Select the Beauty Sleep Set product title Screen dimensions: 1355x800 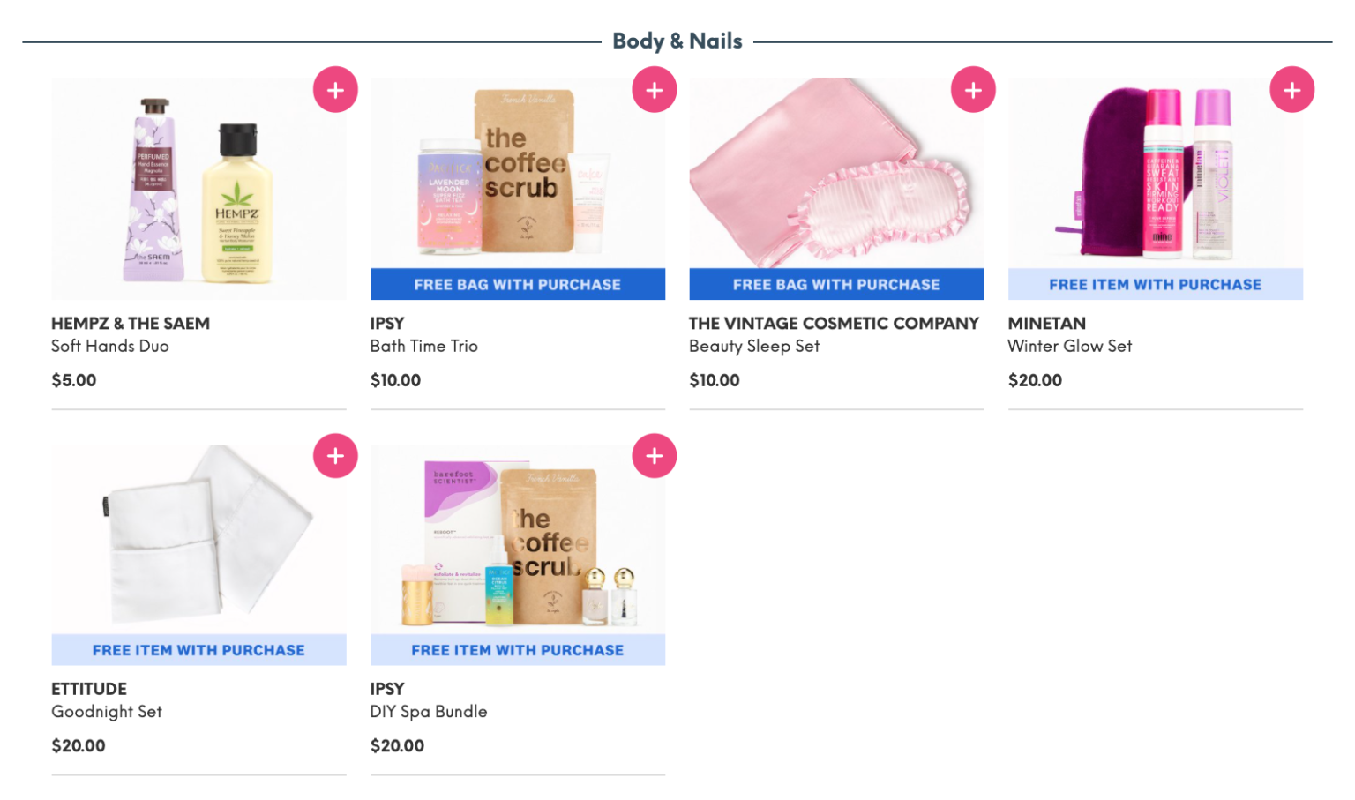pyautogui.click(x=754, y=346)
